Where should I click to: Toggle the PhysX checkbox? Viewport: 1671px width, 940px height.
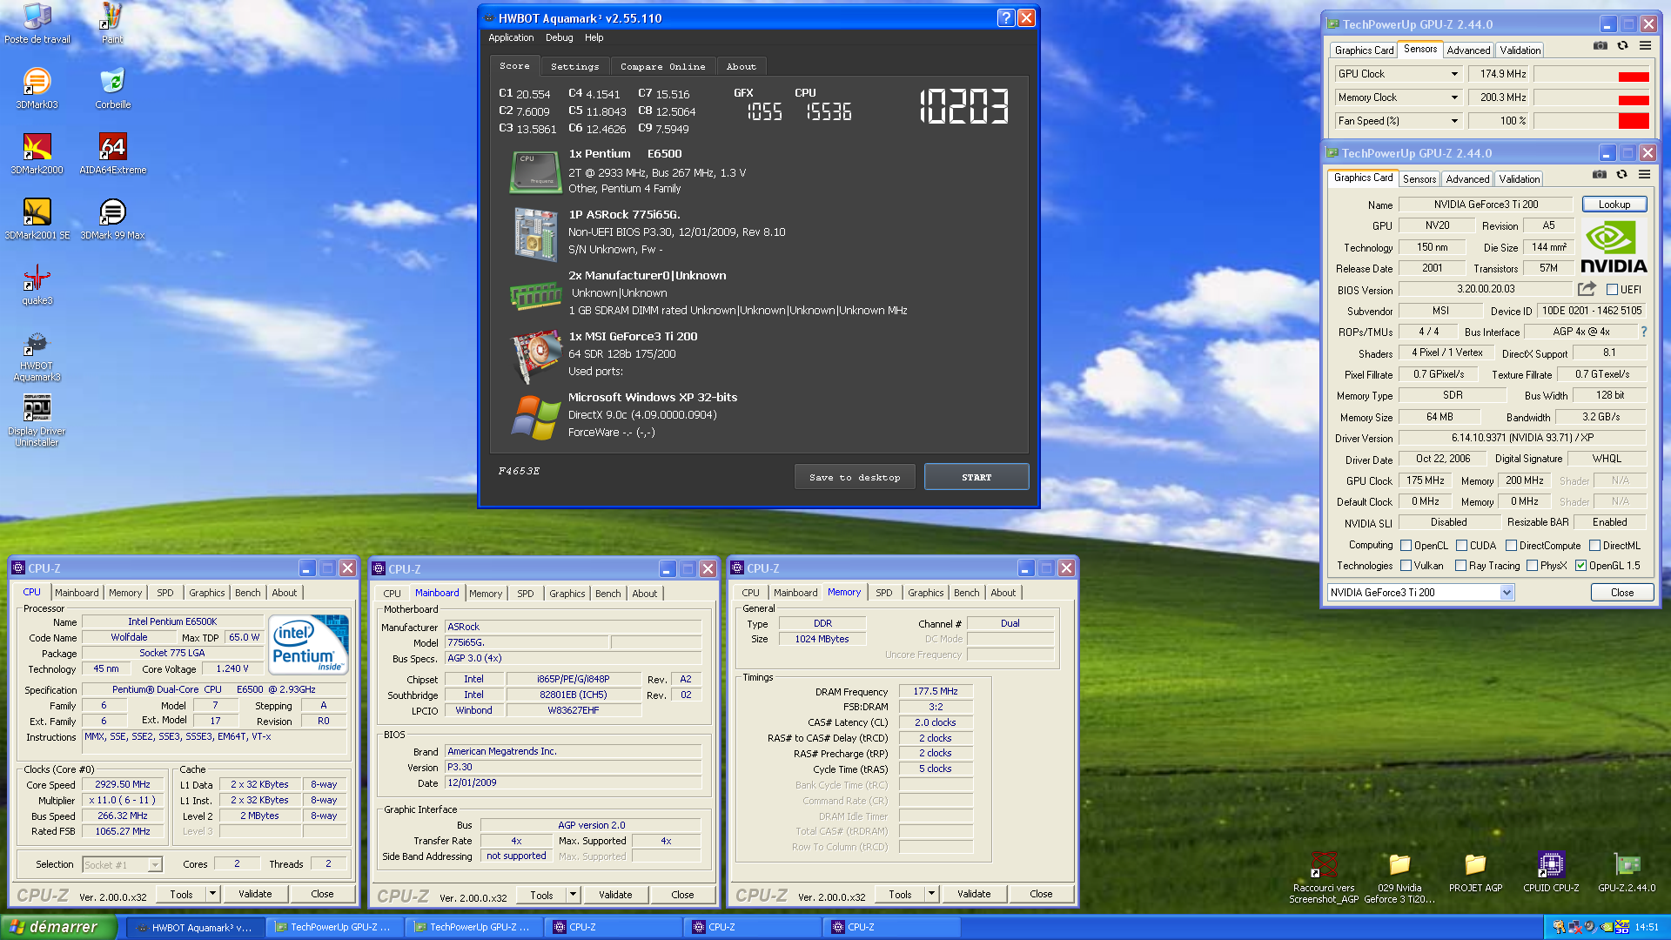pyautogui.click(x=1532, y=566)
